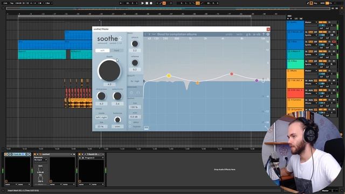Open the Link button in the top bar

(5, 3)
